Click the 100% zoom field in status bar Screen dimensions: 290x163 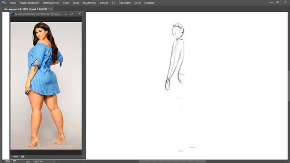pos(7,161)
